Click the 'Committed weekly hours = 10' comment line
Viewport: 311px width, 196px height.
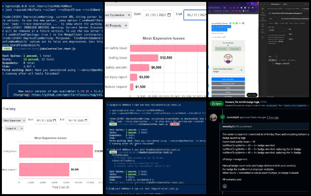click(238, 142)
